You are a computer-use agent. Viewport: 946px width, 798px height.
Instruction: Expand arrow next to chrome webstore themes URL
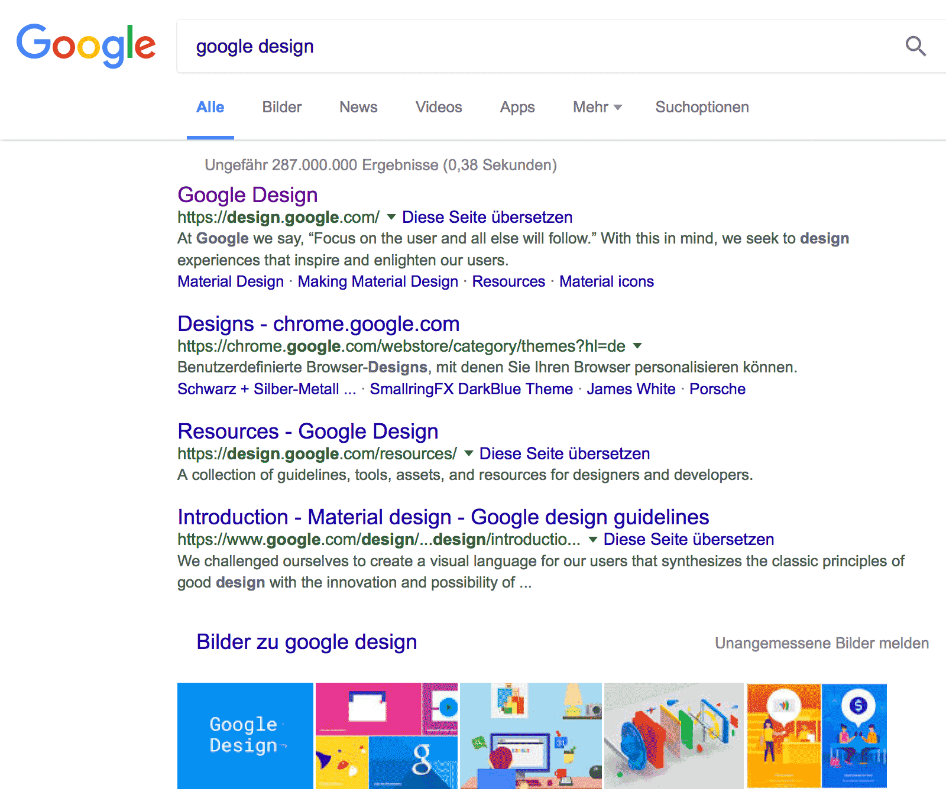click(637, 346)
